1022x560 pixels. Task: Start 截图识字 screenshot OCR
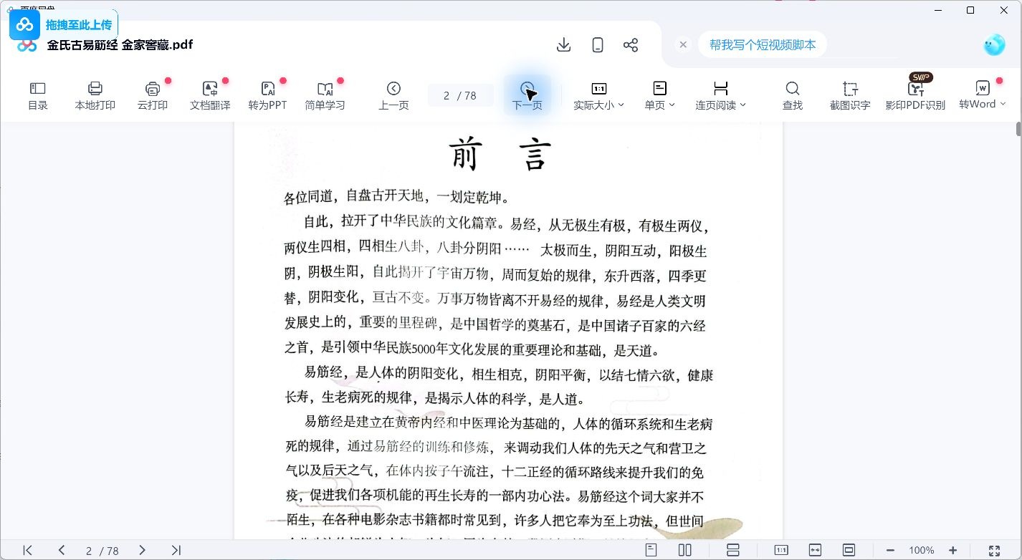850,96
